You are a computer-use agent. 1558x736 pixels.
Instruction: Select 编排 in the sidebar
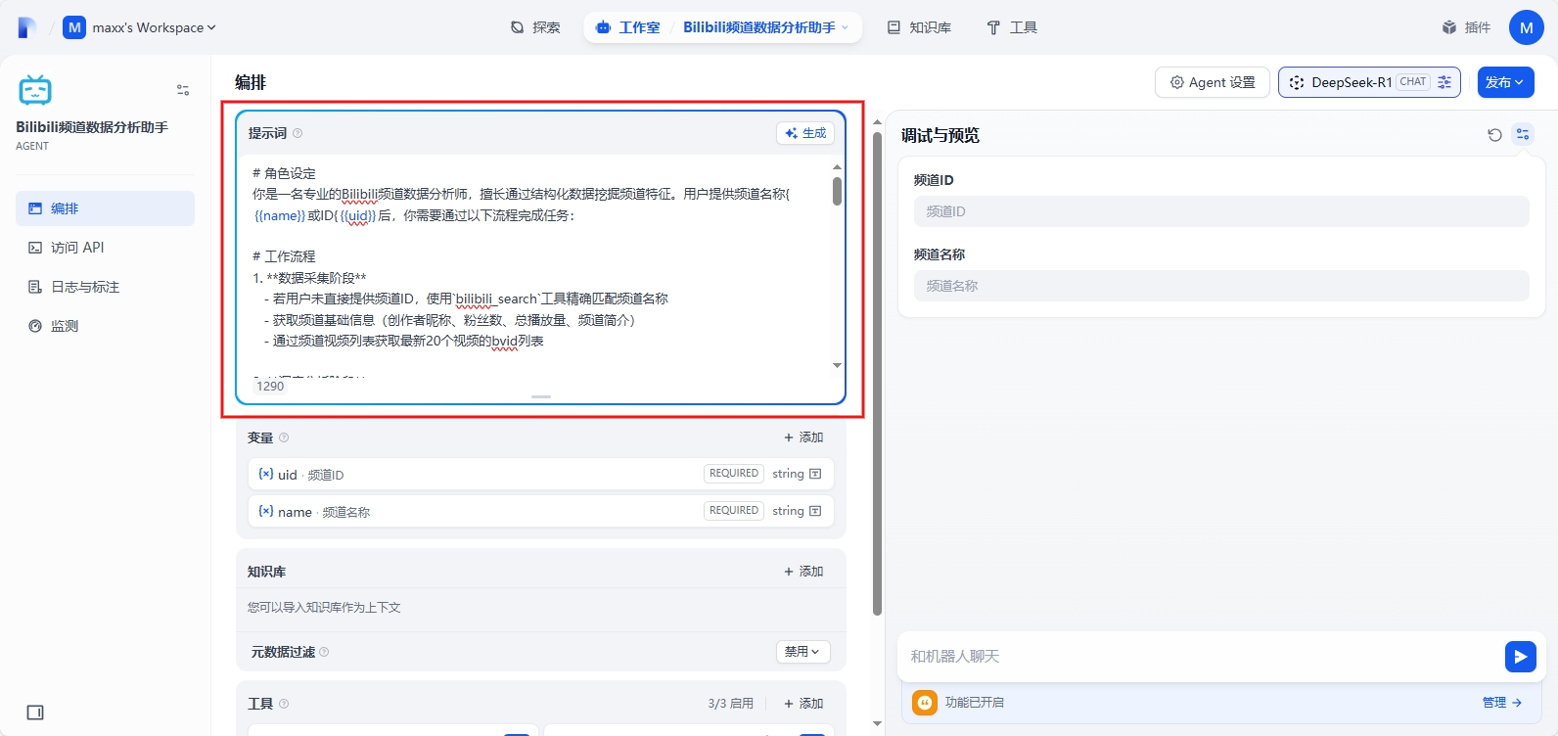[105, 208]
